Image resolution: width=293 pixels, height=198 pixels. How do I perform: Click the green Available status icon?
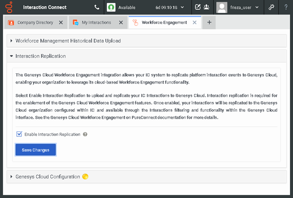pyautogui.click(x=111, y=7)
